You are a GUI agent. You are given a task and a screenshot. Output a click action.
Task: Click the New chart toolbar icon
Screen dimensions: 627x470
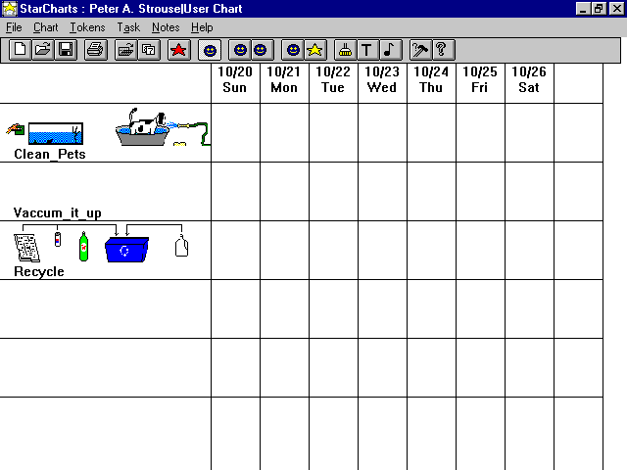coord(20,49)
